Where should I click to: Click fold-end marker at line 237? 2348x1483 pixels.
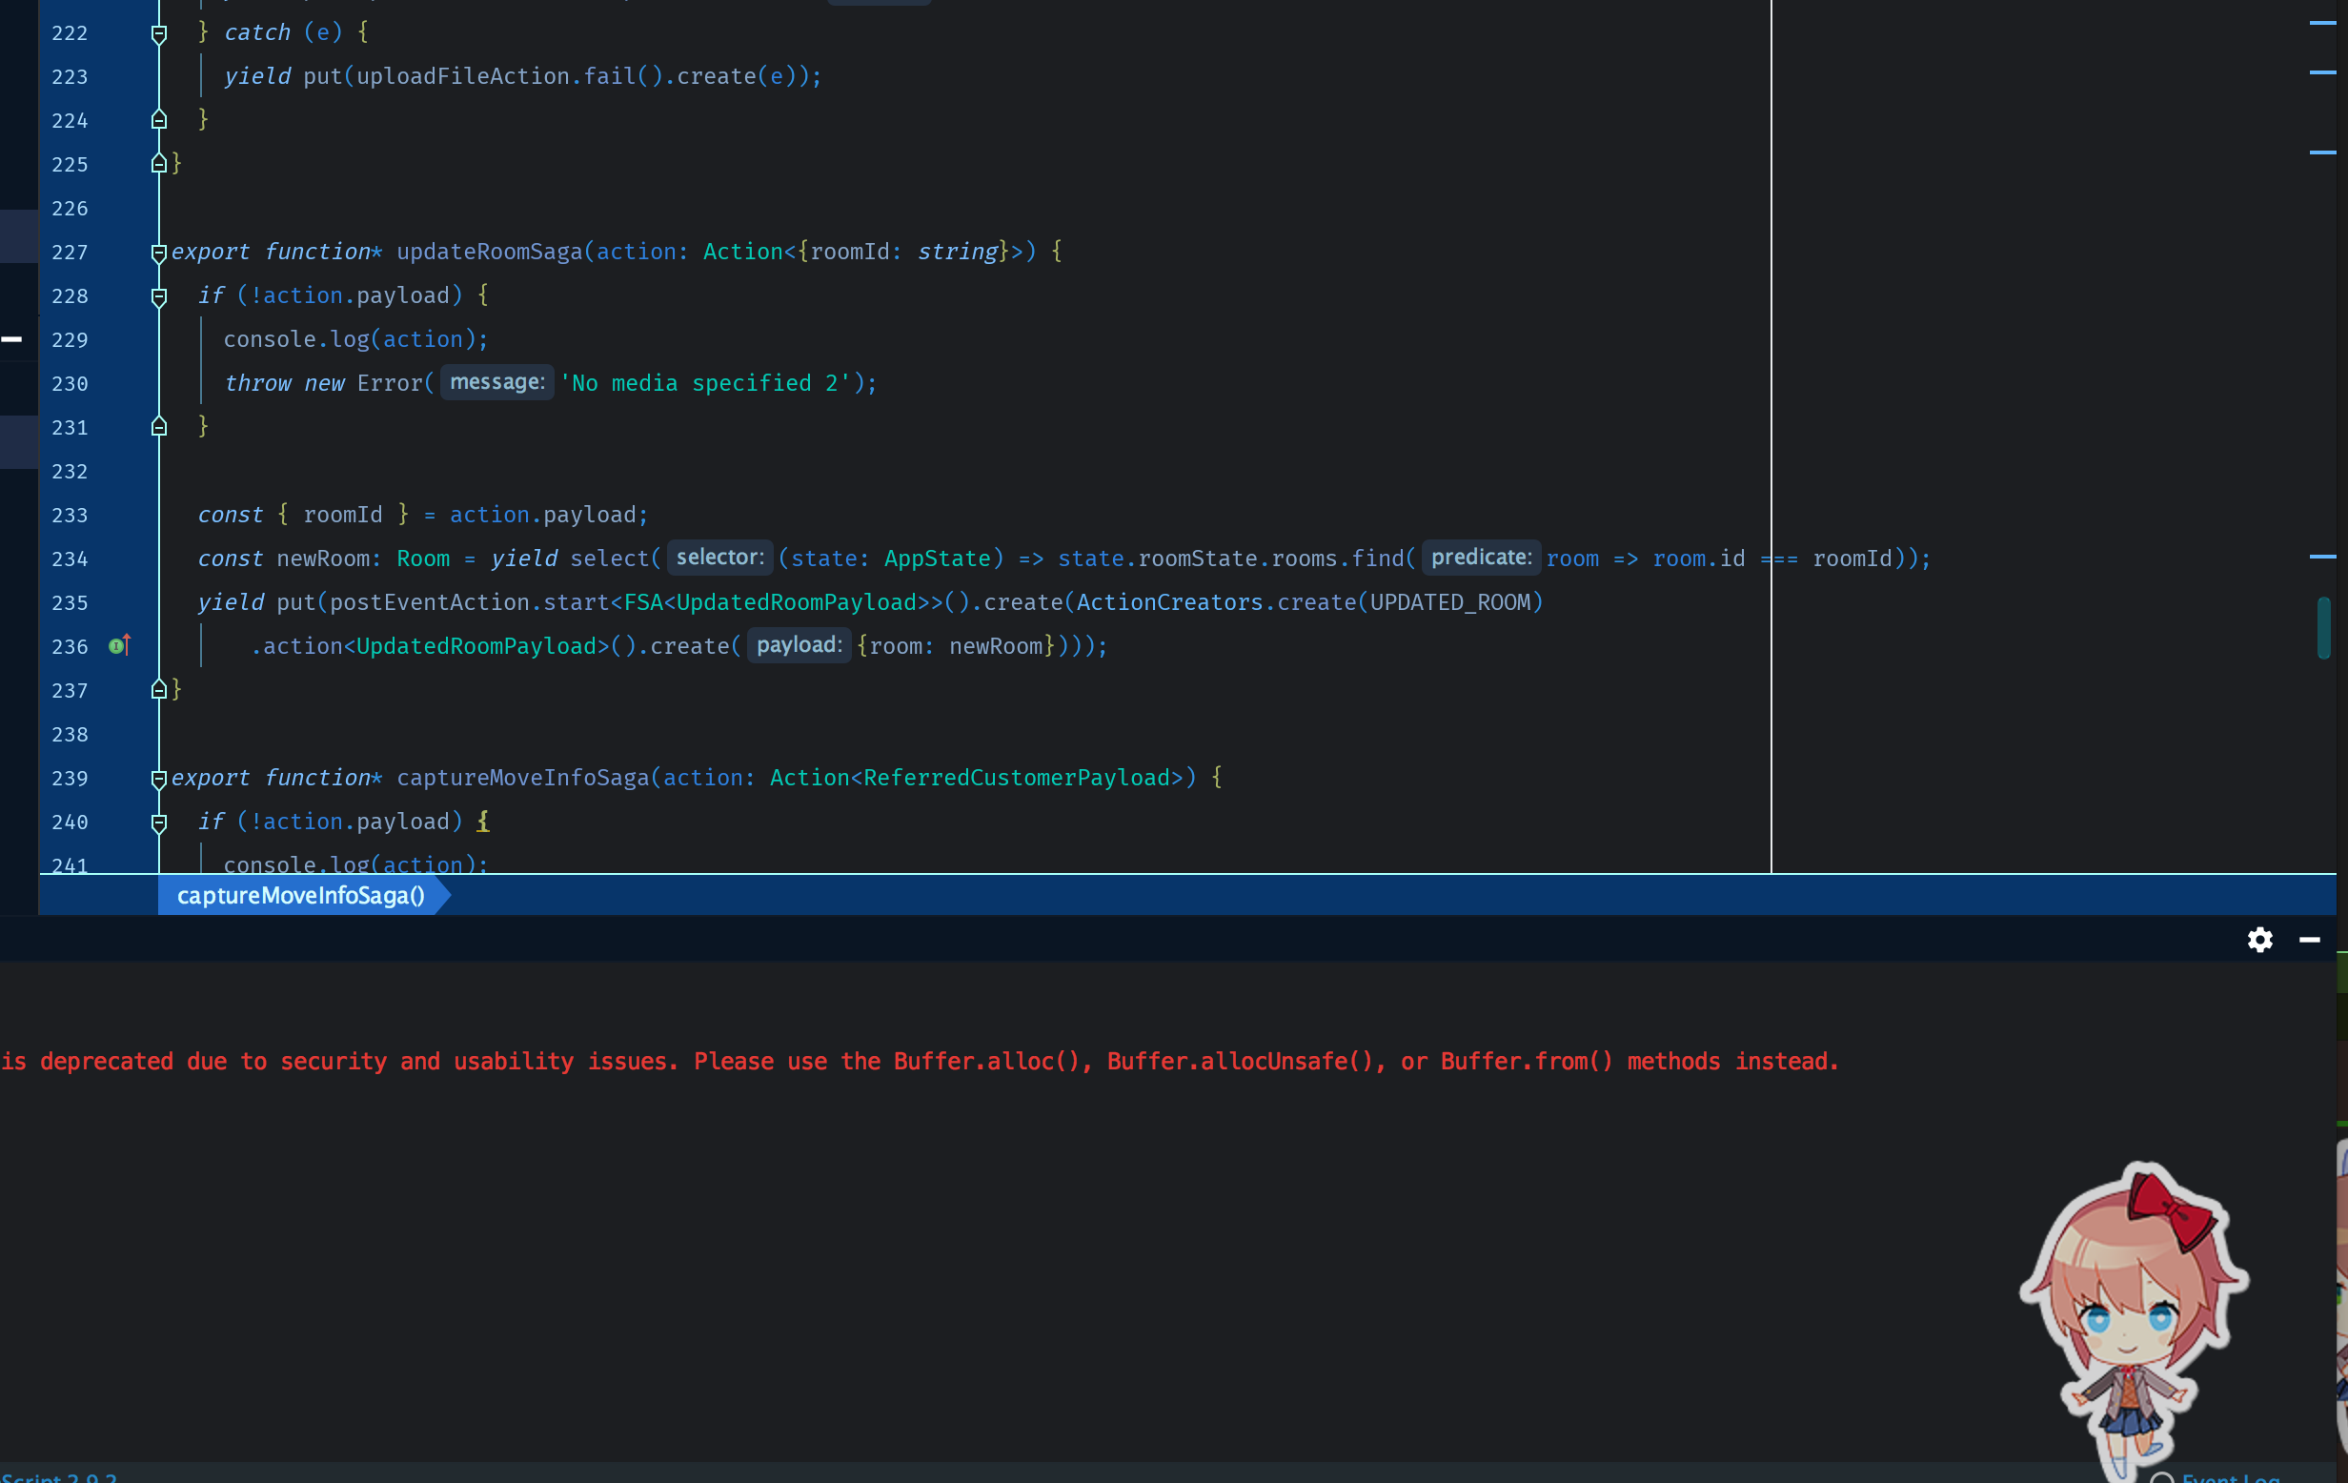159,690
